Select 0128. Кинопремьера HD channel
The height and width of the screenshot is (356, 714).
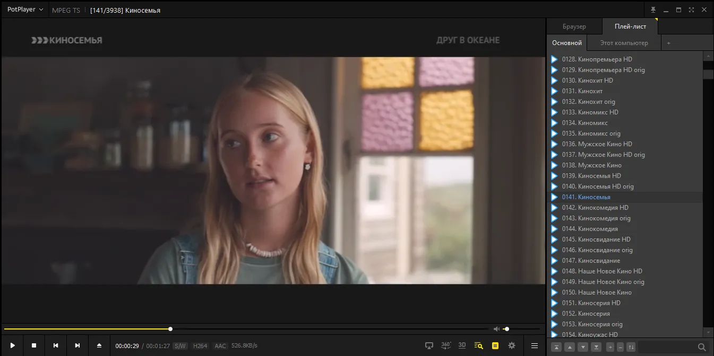625,59
